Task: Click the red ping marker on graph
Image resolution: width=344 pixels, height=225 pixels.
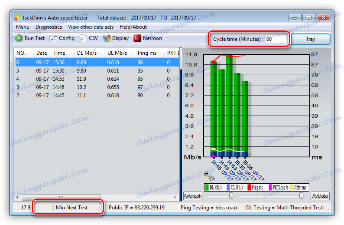Action: click(x=213, y=62)
